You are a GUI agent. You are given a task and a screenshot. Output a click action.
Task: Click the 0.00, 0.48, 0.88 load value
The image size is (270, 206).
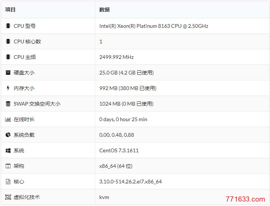(x=116, y=135)
